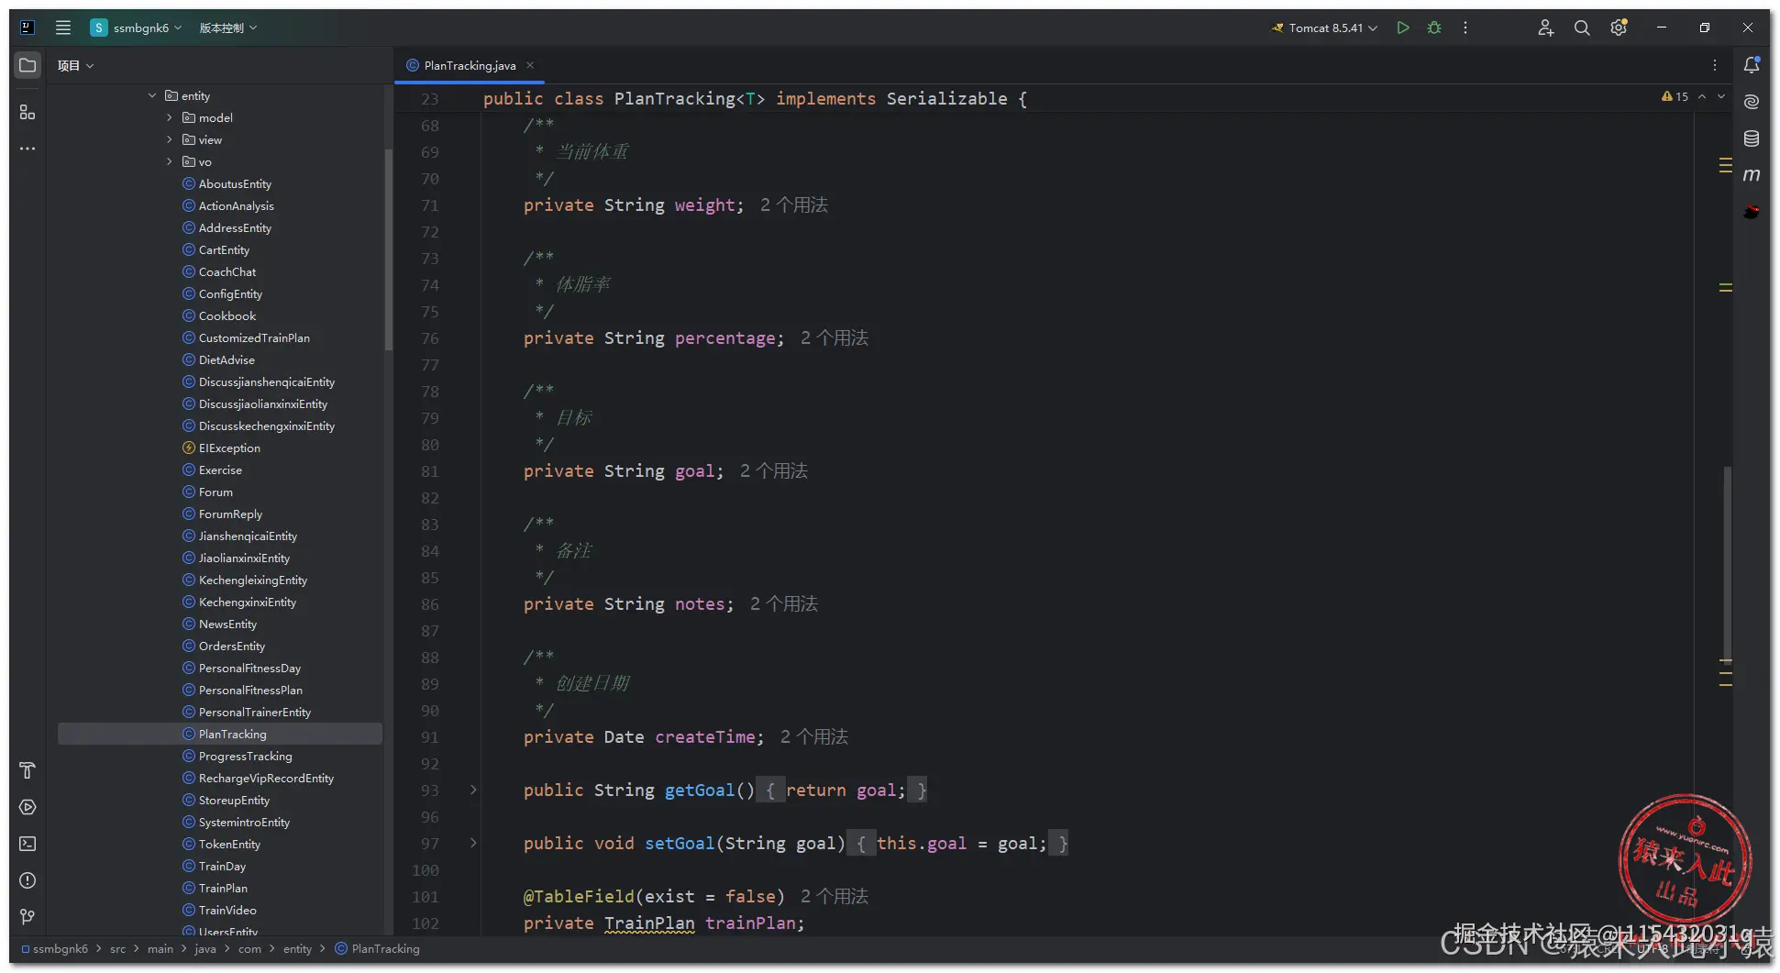Expand the view folder
The width and height of the screenshot is (1780, 973).
[170, 139]
